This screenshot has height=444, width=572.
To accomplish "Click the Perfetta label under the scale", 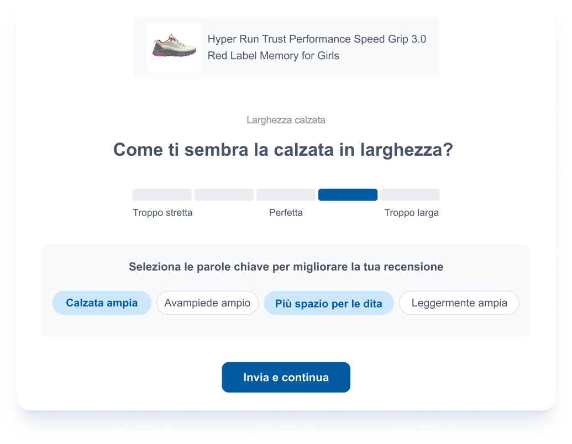I will coord(286,213).
